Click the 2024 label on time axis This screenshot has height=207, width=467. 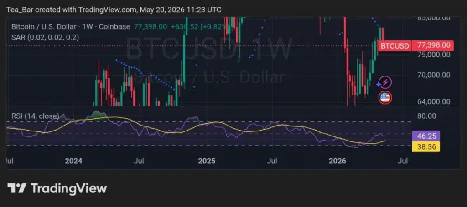[73, 161]
